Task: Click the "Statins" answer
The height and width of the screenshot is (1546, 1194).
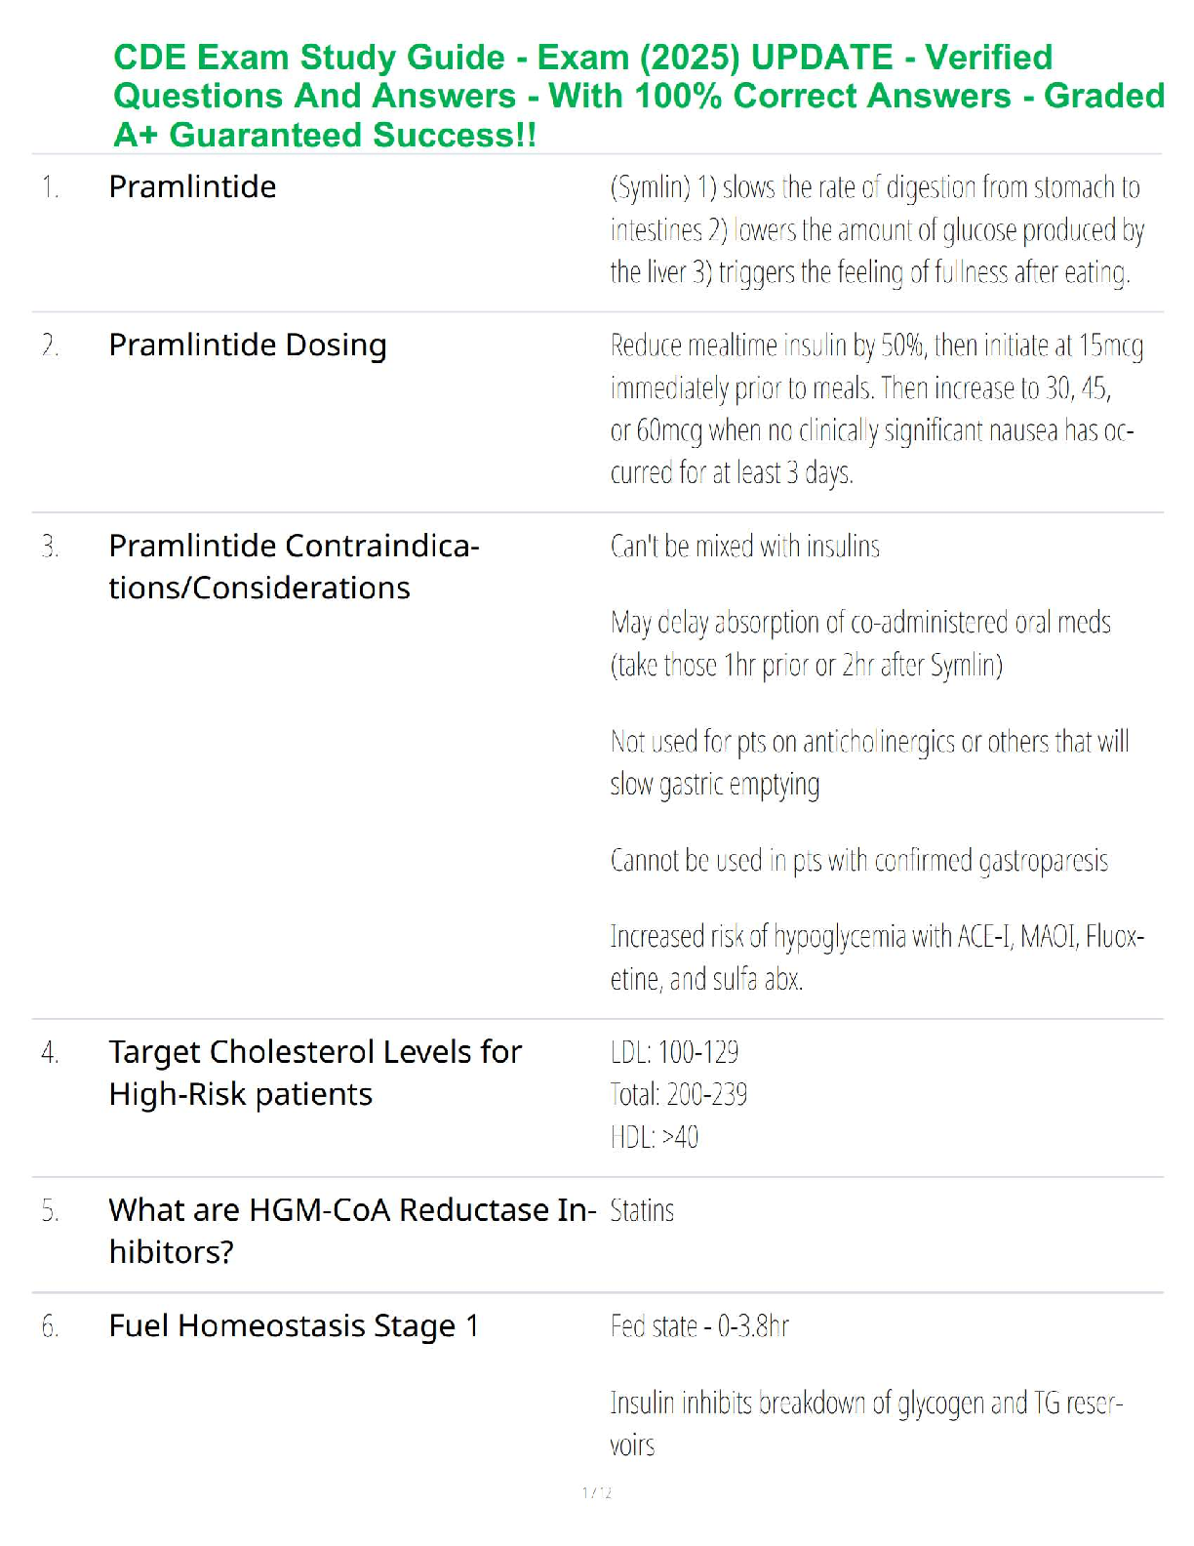Action: pyautogui.click(x=642, y=1210)
